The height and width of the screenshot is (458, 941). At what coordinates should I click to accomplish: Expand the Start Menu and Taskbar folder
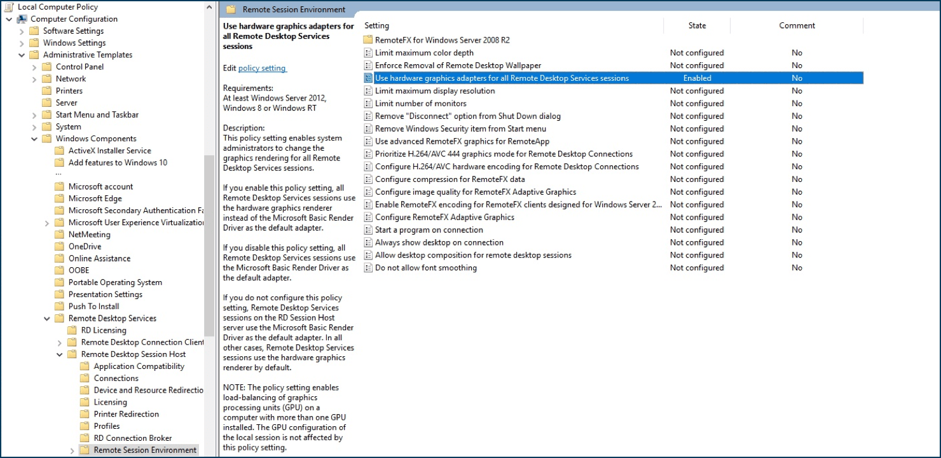[x=34, y=115]
